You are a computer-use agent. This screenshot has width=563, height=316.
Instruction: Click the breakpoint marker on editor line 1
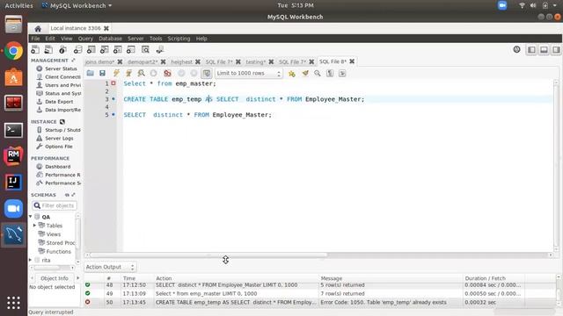tap(113, 83)
